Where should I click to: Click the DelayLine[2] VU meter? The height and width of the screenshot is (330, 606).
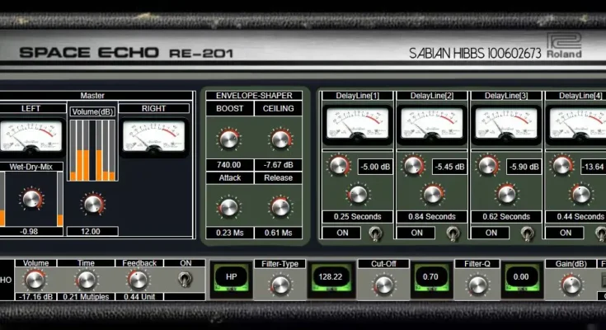432,124
